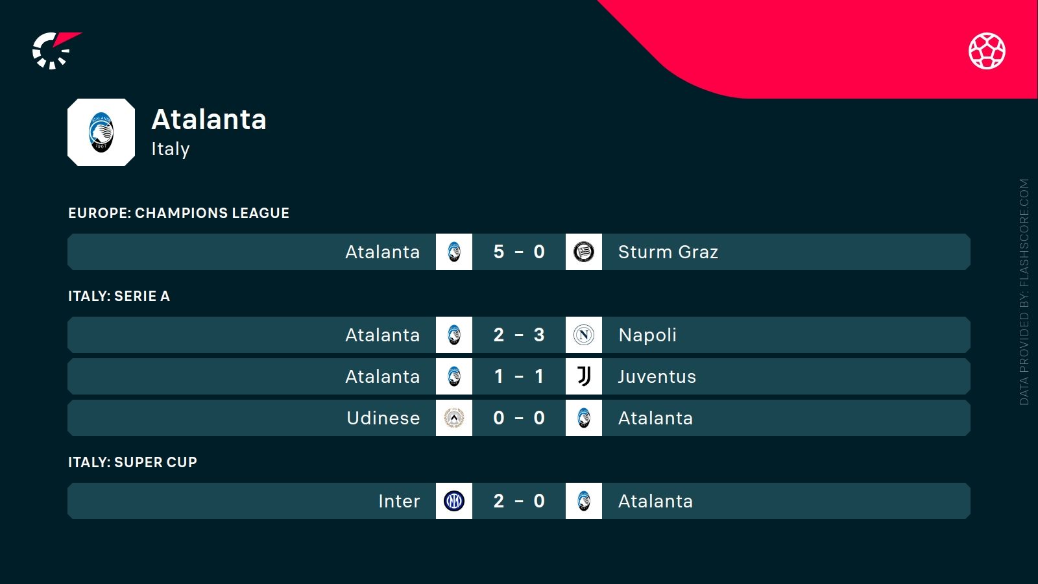Click the Inter team crest
Image resolution: width=1038 pixels, height=584 pixels.
(x=454, y=501)
